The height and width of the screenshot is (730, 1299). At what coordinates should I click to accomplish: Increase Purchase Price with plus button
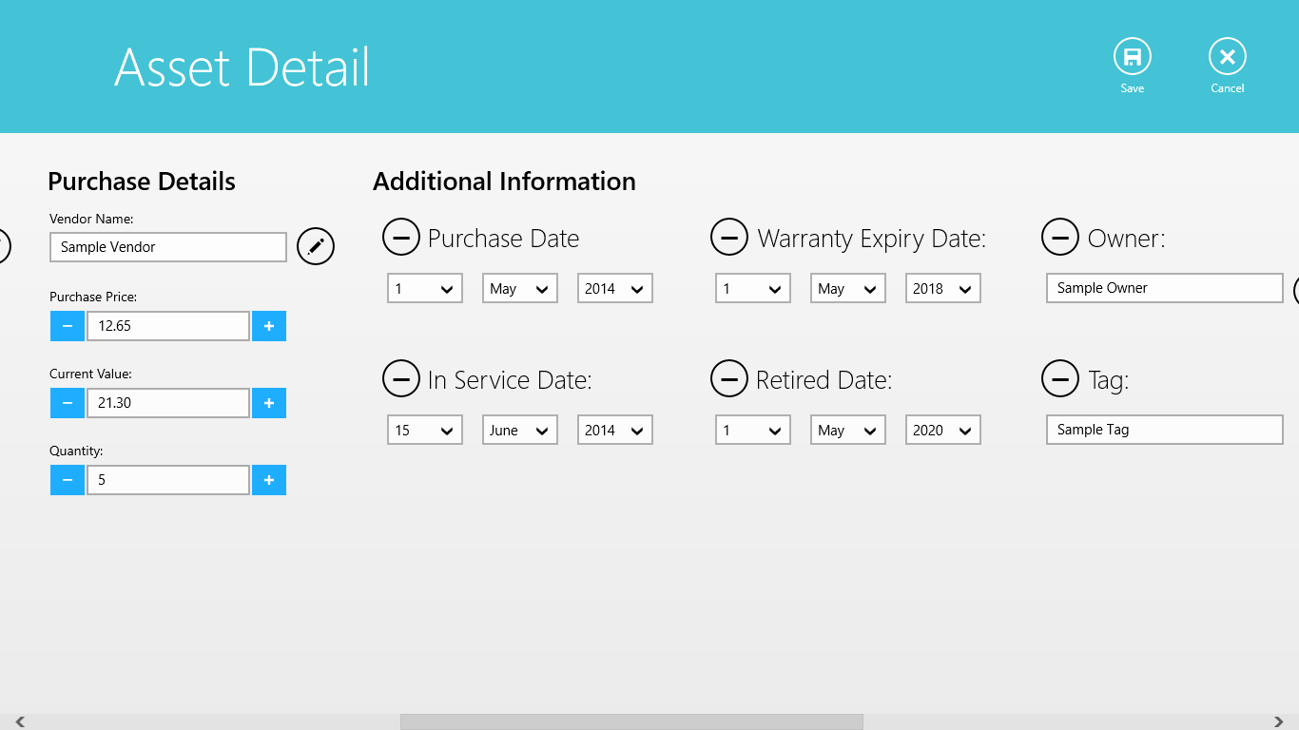pos(269,326)
